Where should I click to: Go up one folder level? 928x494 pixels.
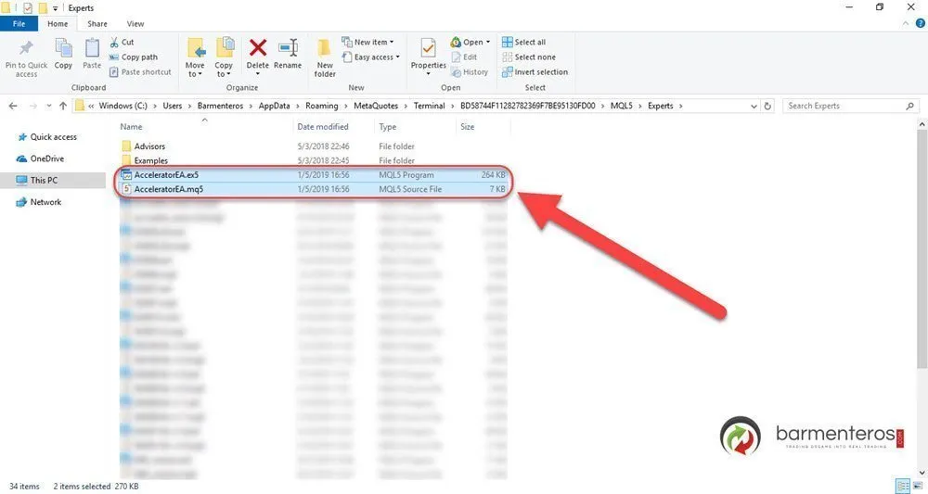pyautogui.click(x=63, y=106)
